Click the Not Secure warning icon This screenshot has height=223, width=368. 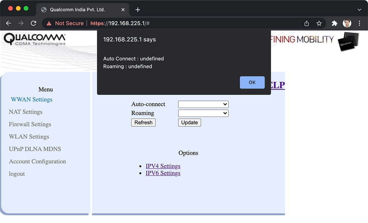[x=49, y=23]
